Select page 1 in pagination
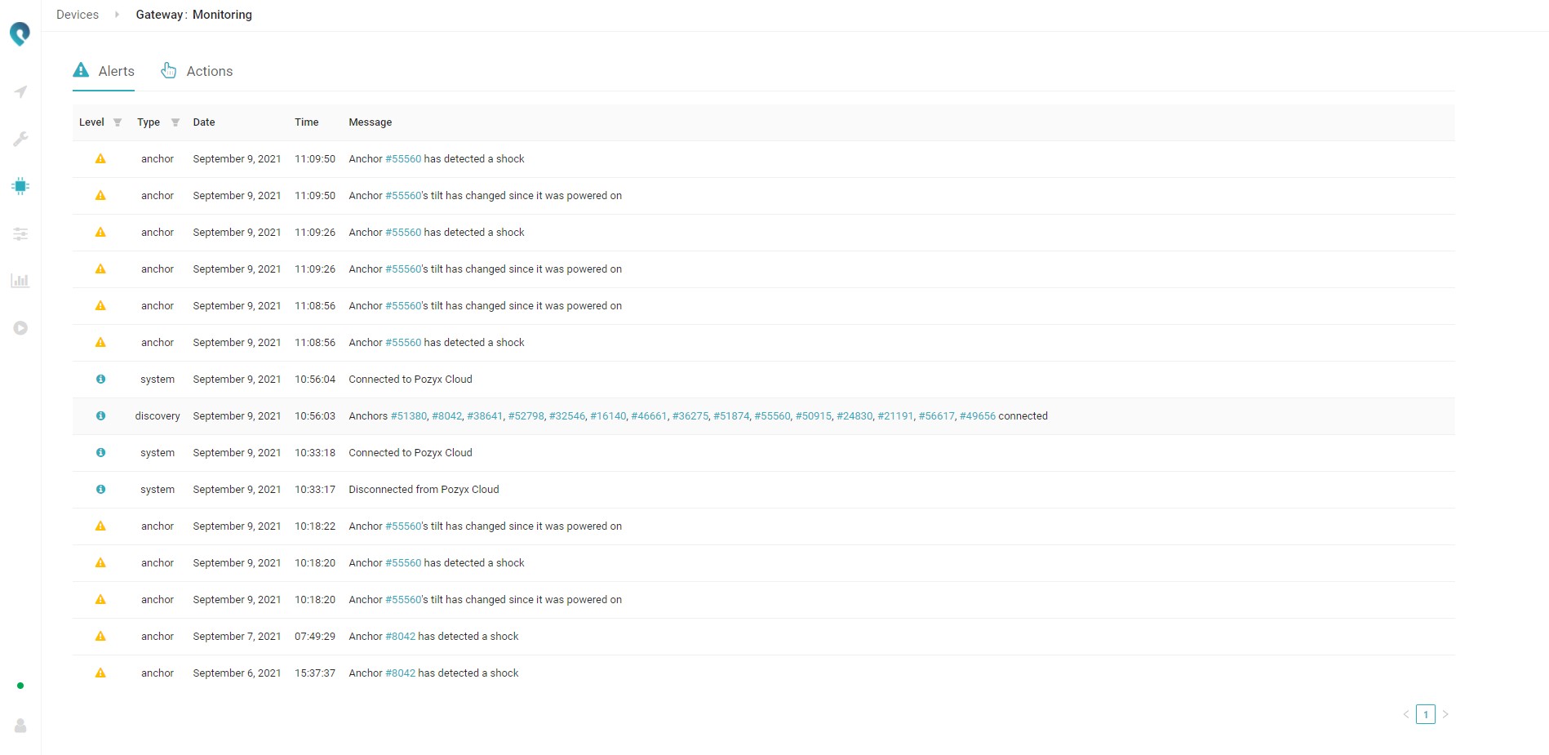The image size is (1549, 755). [1426, 714]
